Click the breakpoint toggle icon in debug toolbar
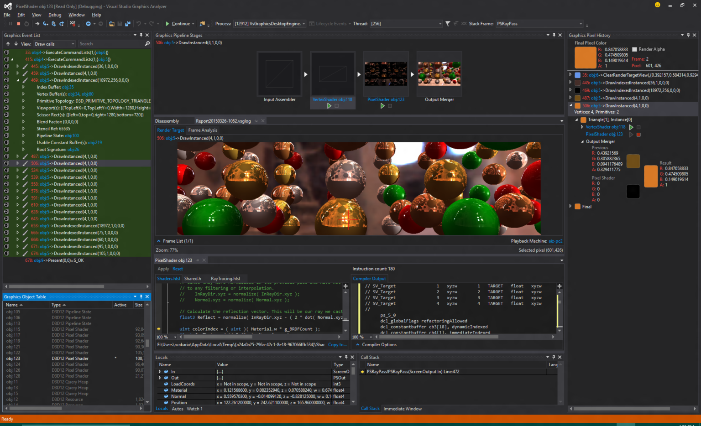Image resolution: width=701 pixels, height=426 pixels. pos(73,23)
